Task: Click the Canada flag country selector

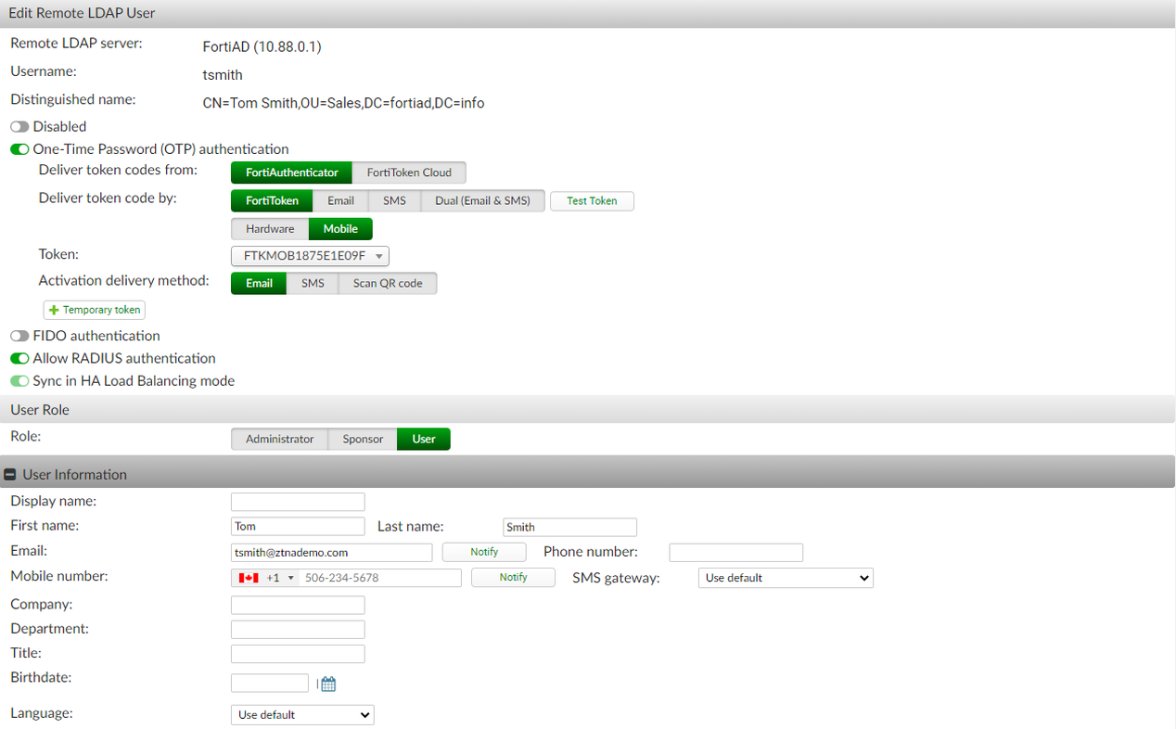Action: point(267,578)
